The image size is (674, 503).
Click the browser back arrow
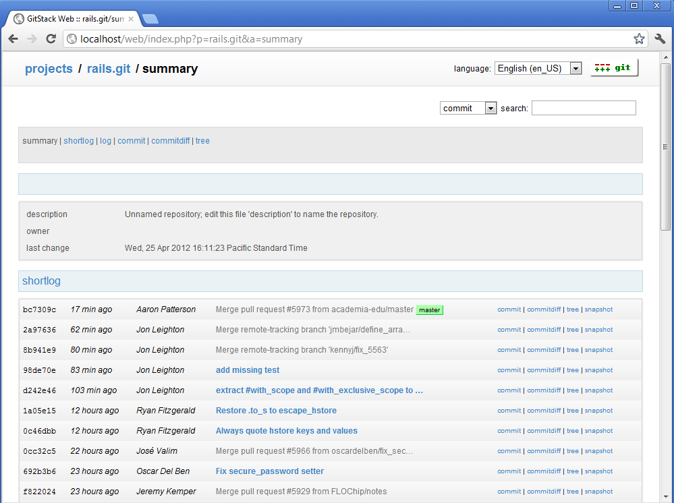point(13,39)
